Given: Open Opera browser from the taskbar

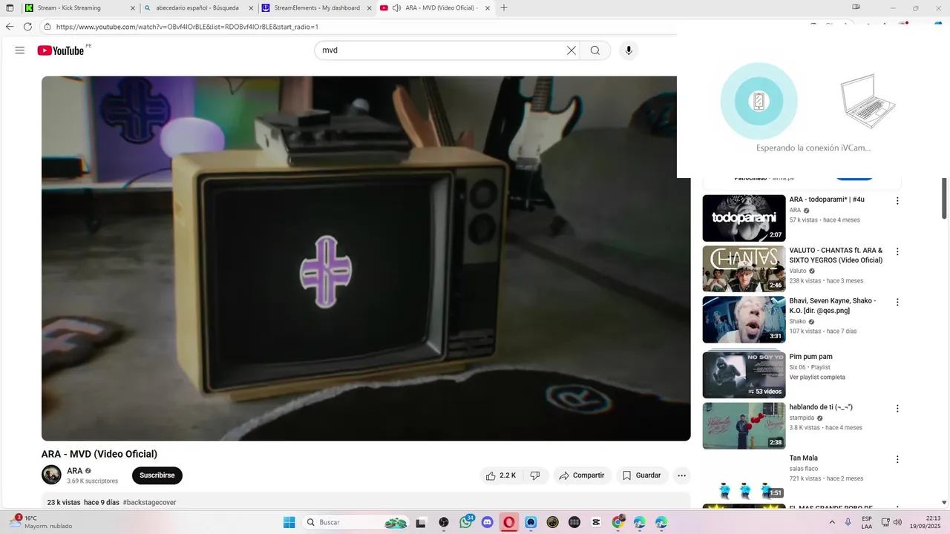Looking at the screenshot, I should pyautogui.click(x=509, y=522).
